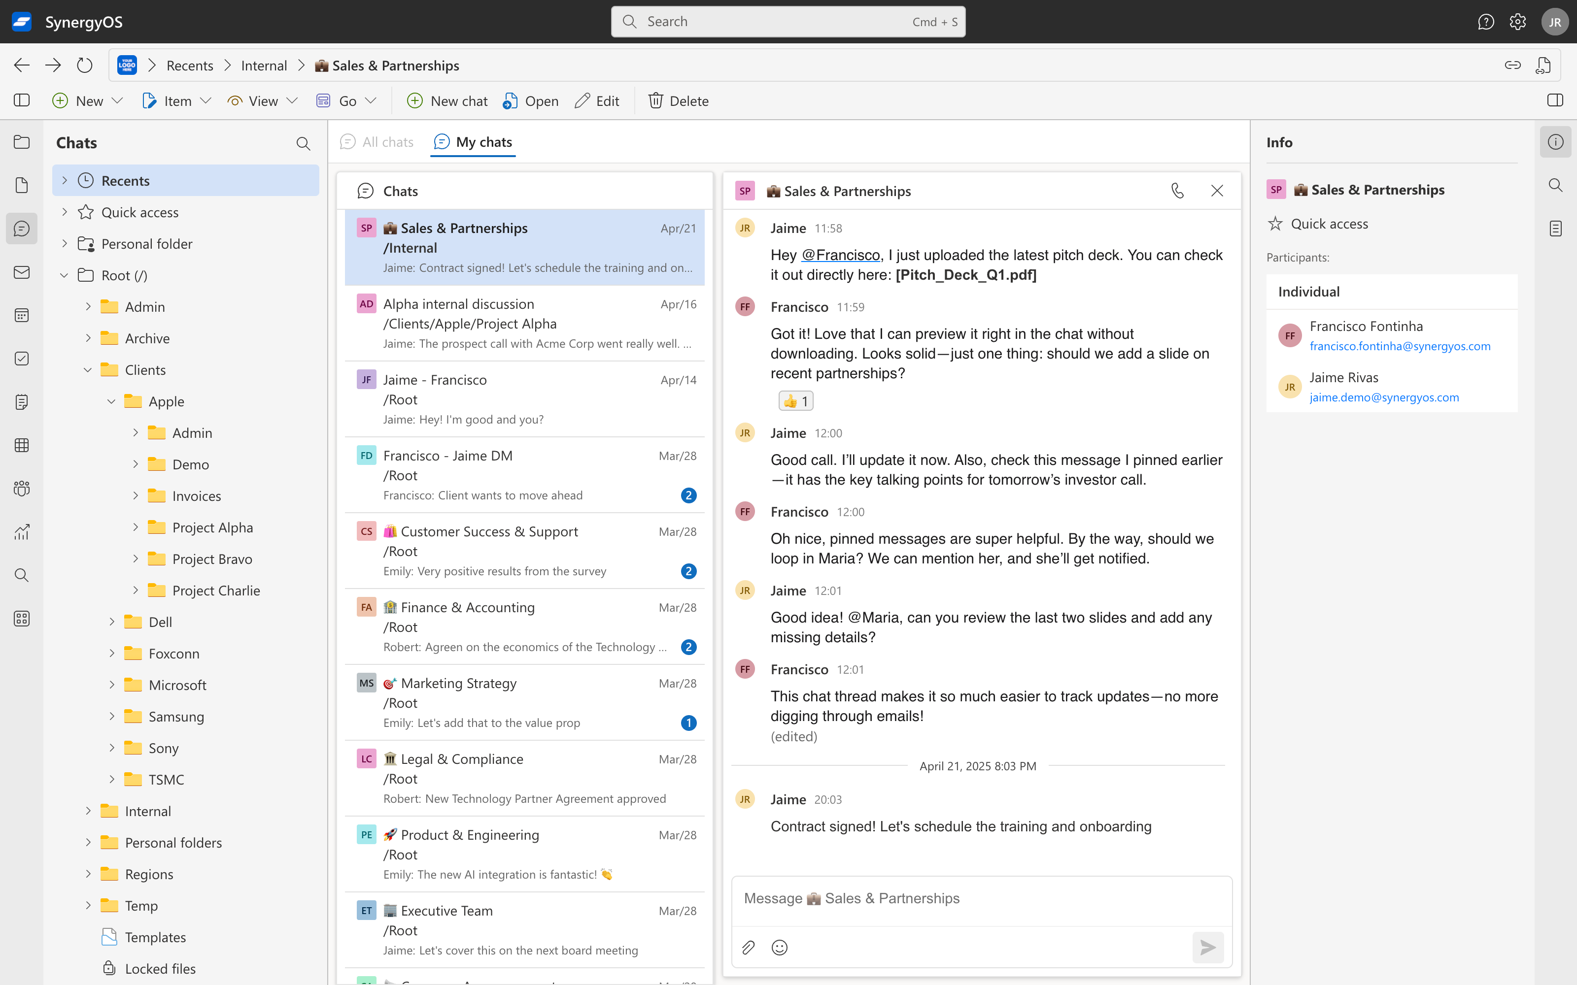Expand the Microsoft folder
The image size is (1577, 985).
click(x=111, y=685)
